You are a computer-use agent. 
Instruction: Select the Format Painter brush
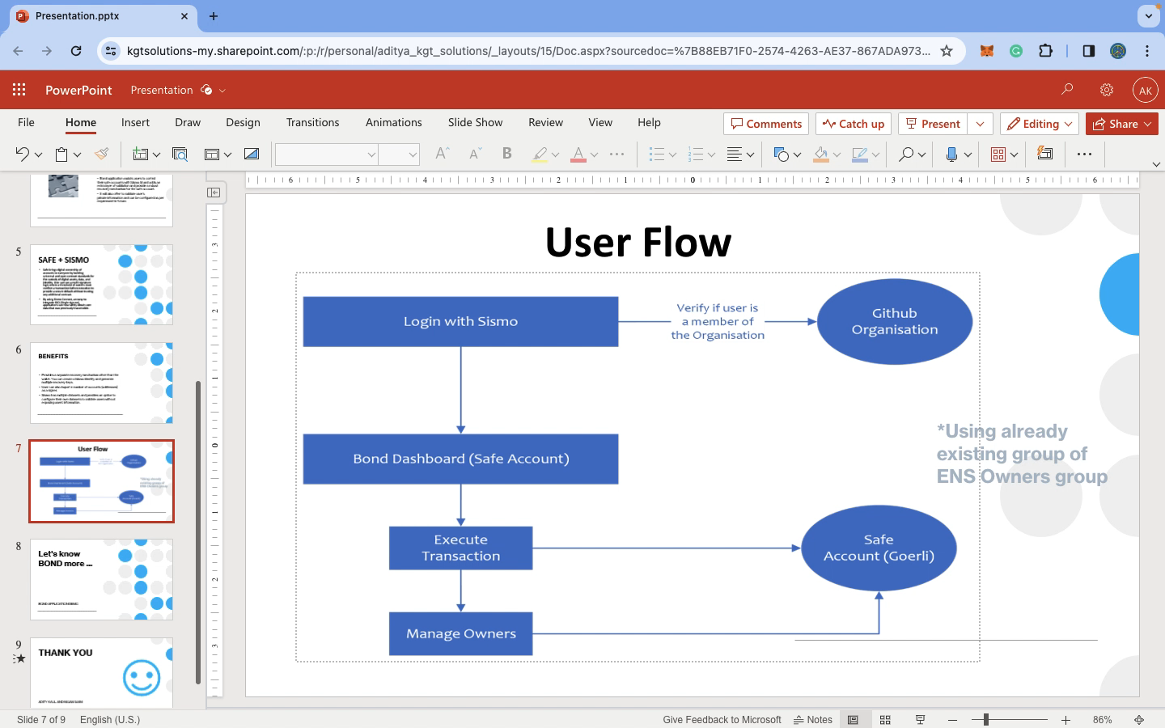tap(101, 154)
